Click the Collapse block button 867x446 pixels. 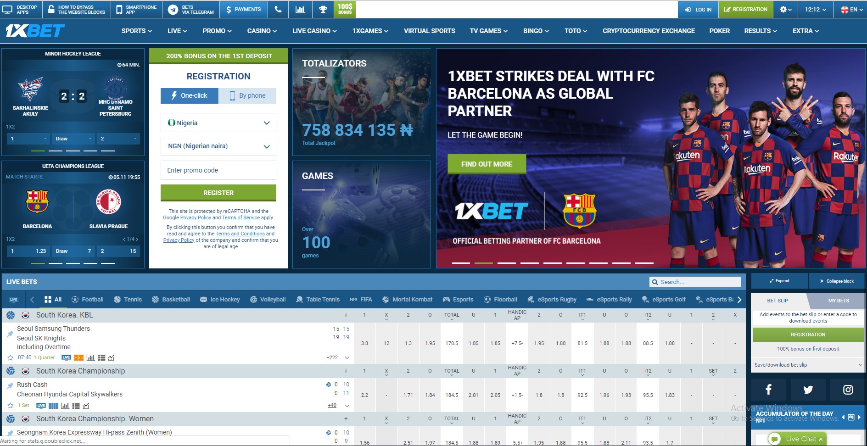[x=836, y=281]
